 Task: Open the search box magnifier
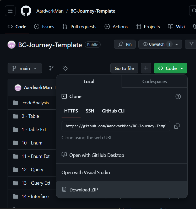[194, 11]
